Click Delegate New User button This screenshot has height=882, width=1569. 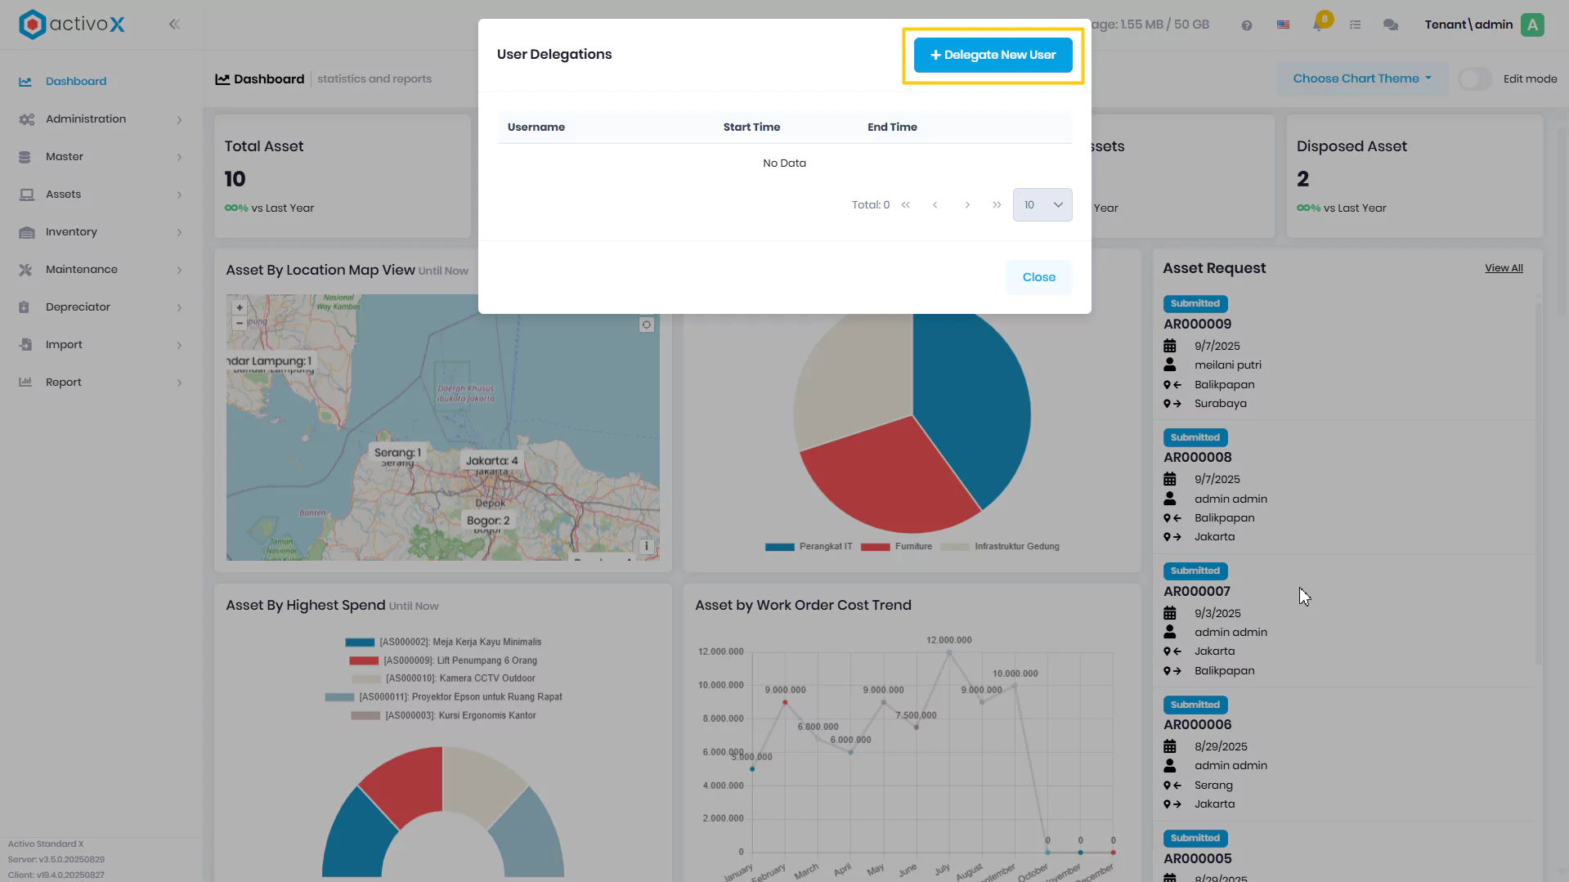(x=993, y=56)
